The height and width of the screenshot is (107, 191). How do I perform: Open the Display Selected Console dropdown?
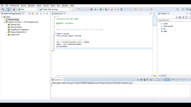point(179,80)
